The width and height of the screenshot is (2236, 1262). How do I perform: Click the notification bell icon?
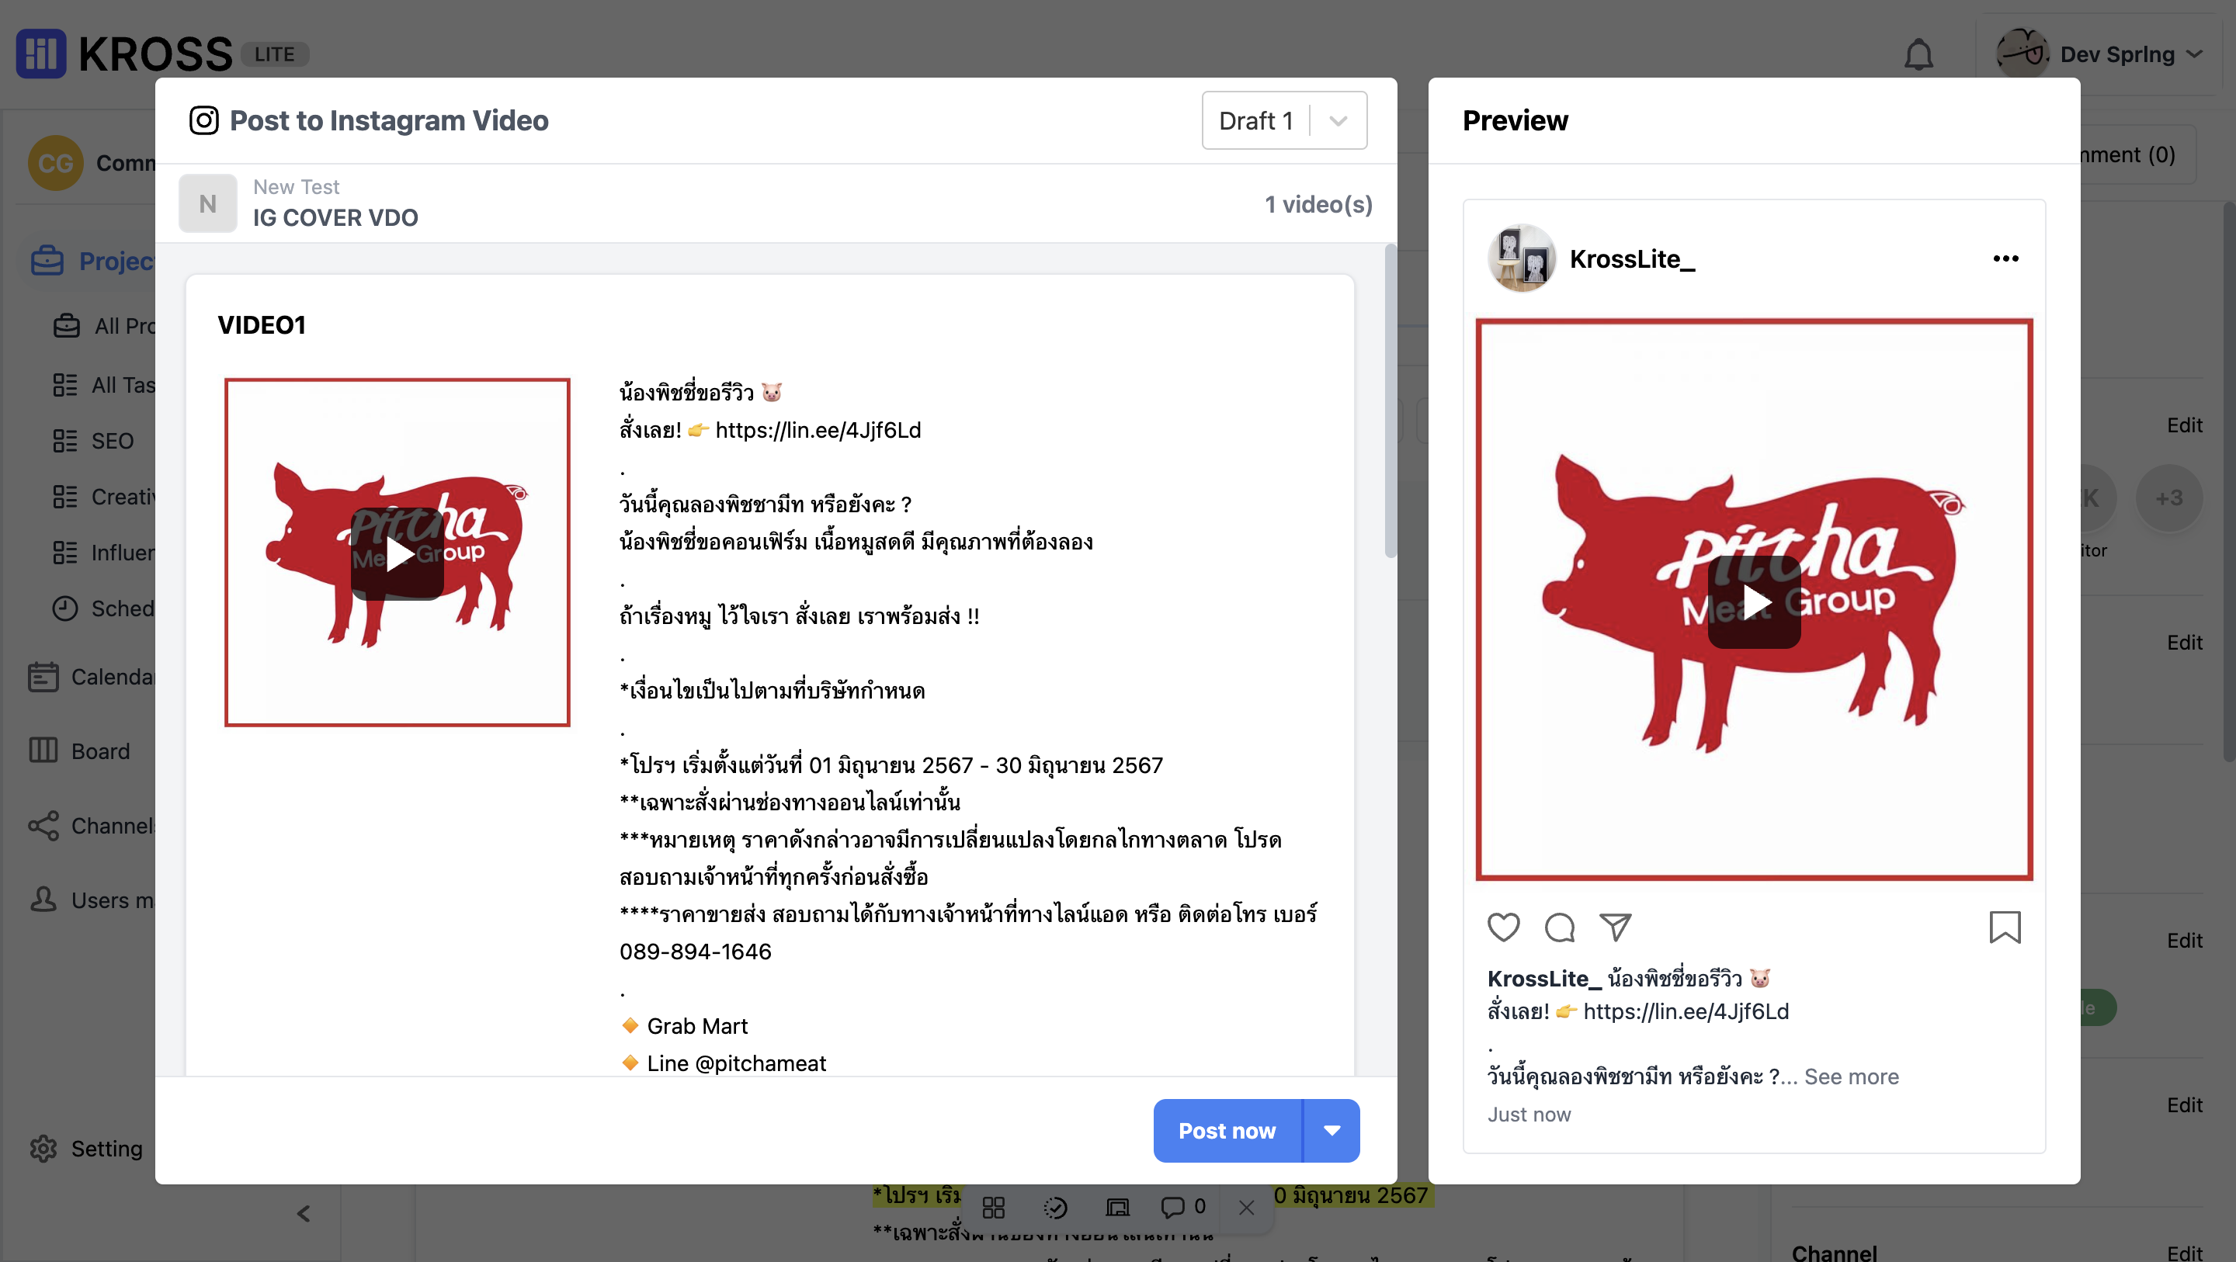click(x=1918, y=54)
